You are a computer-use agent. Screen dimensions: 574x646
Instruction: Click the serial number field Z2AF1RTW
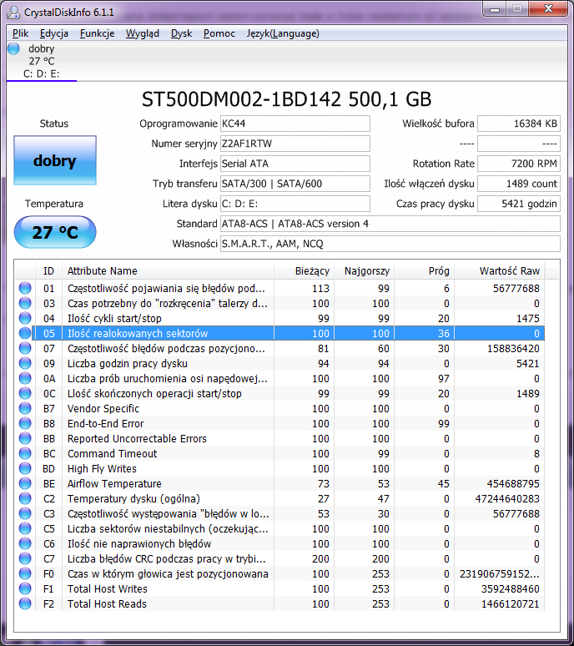295,144
